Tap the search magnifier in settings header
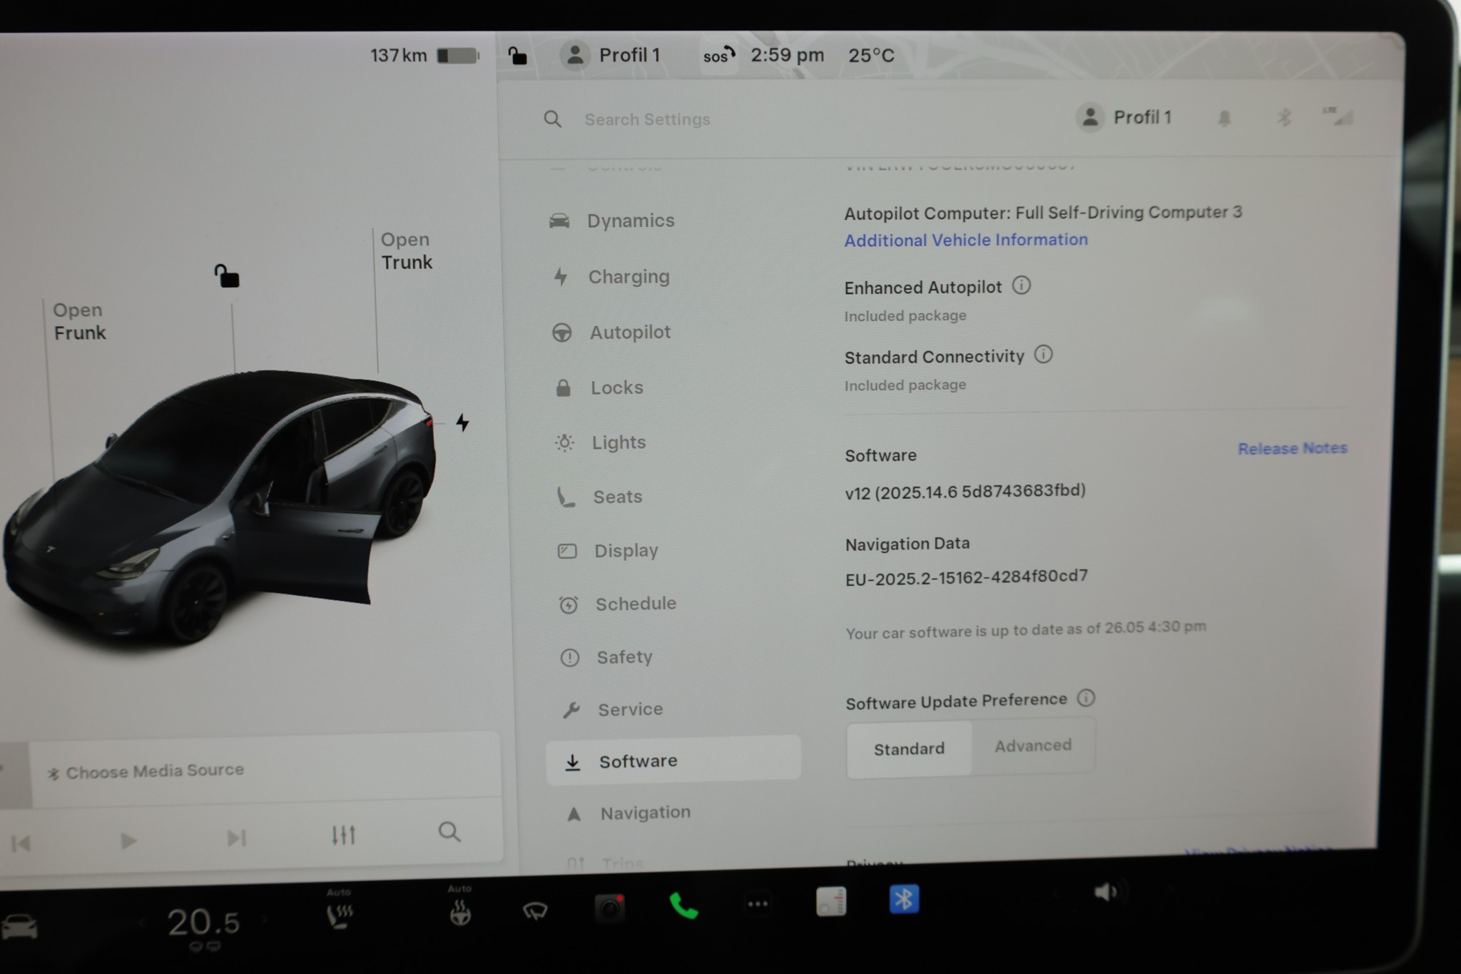 tap(553, 119)
